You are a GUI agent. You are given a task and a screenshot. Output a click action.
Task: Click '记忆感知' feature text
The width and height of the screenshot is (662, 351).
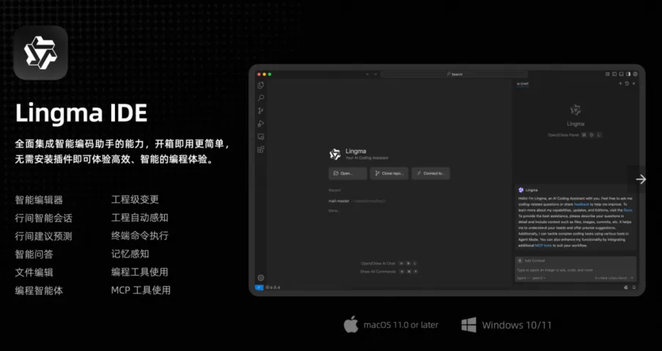(x=130, y=254)
